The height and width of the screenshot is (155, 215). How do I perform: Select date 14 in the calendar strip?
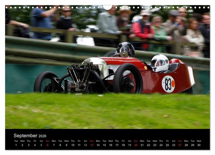98,145
